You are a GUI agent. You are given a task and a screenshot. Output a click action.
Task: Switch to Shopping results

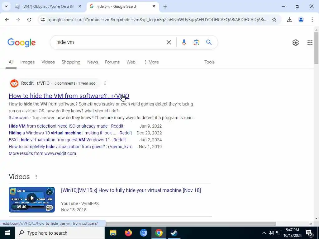[71, 62]
